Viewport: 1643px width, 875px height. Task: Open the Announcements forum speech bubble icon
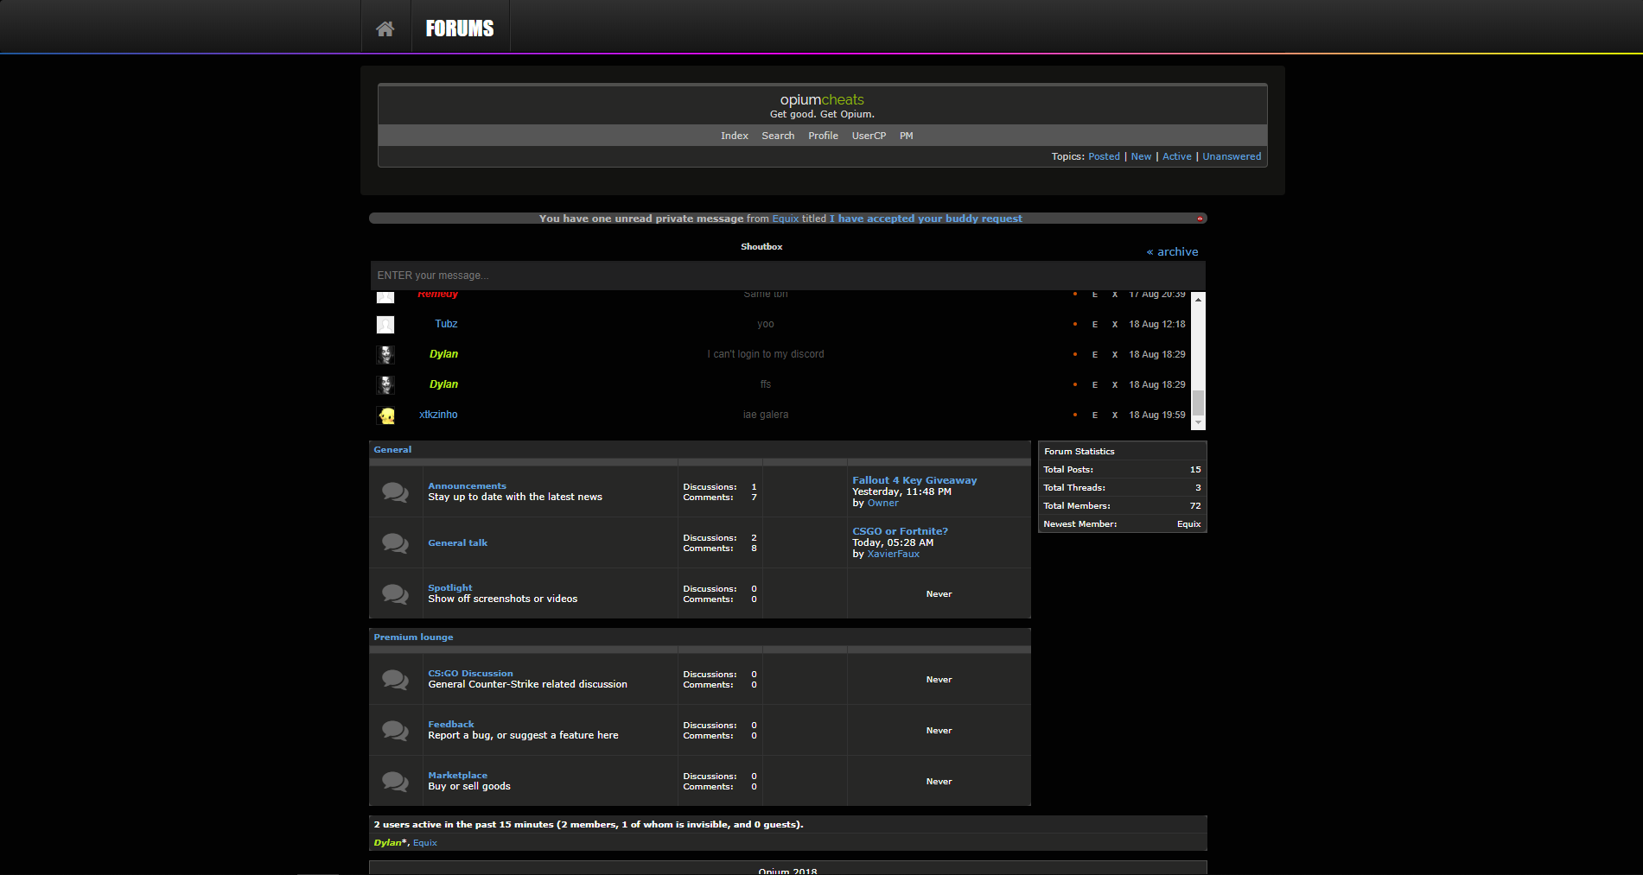pos(396,492)
